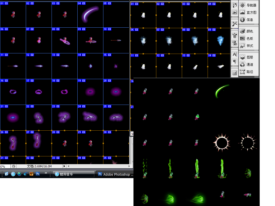Viewport: 275px width, 206px height.
Task: Open the 直方图 (Histogram) panel
Action: click(248, 12)
